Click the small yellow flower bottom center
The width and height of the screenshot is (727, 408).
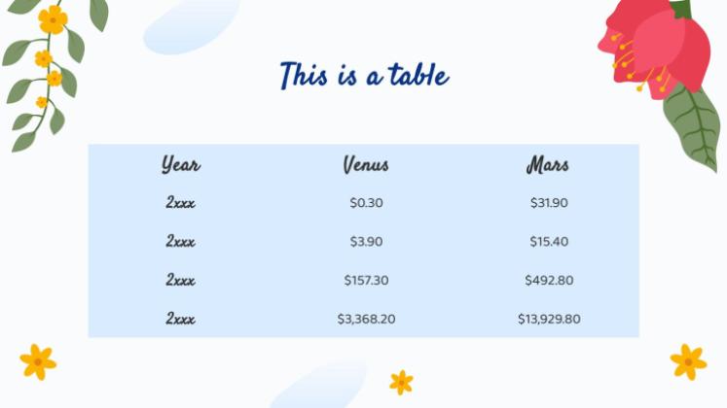pyautogui.click(x=402, y=383)
